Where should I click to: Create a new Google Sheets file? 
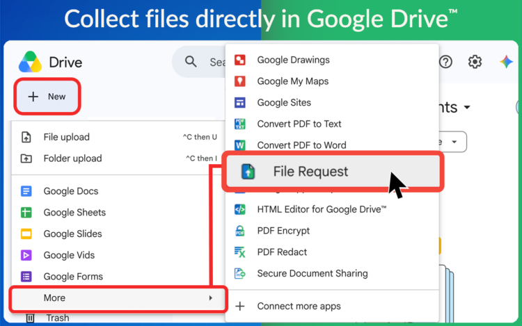point(118,212)
